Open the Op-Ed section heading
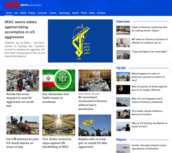The image size is (172, 153). click(x=121, y=68)
